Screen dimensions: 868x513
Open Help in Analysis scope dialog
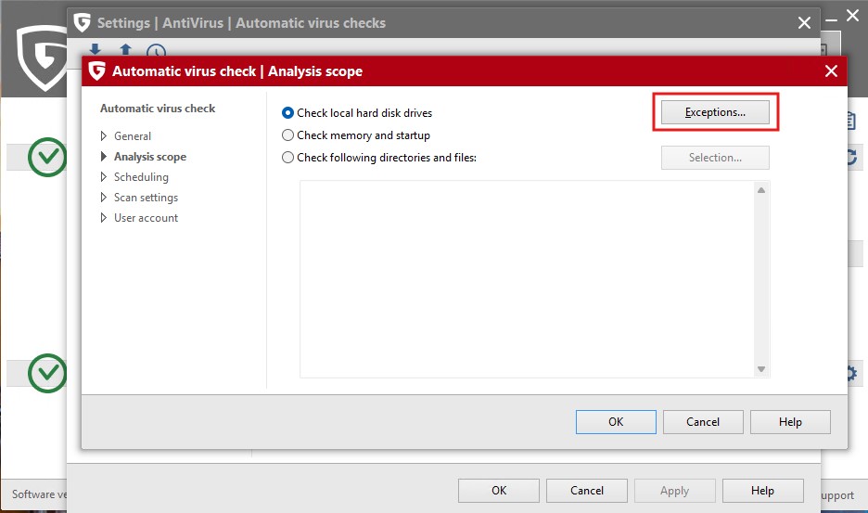point(790,421)
